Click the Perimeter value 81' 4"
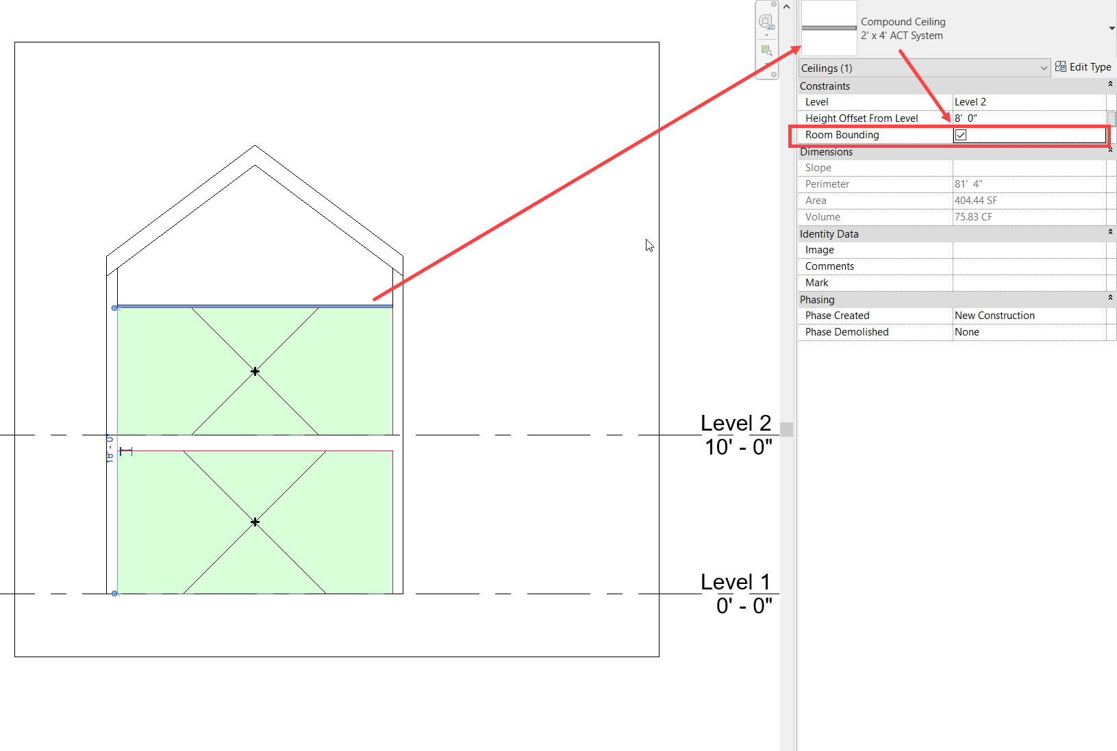 point(1029,184)
